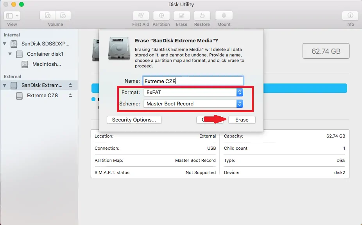This screenshot has width=362, height=225.
Task: Click the Partition Map Master Boot Record value
Action: pos(195,160)
